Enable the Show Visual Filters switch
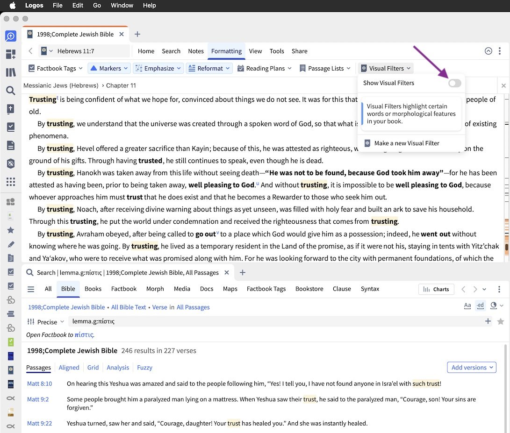Viewport: 510px width, 433px height. 454,83
